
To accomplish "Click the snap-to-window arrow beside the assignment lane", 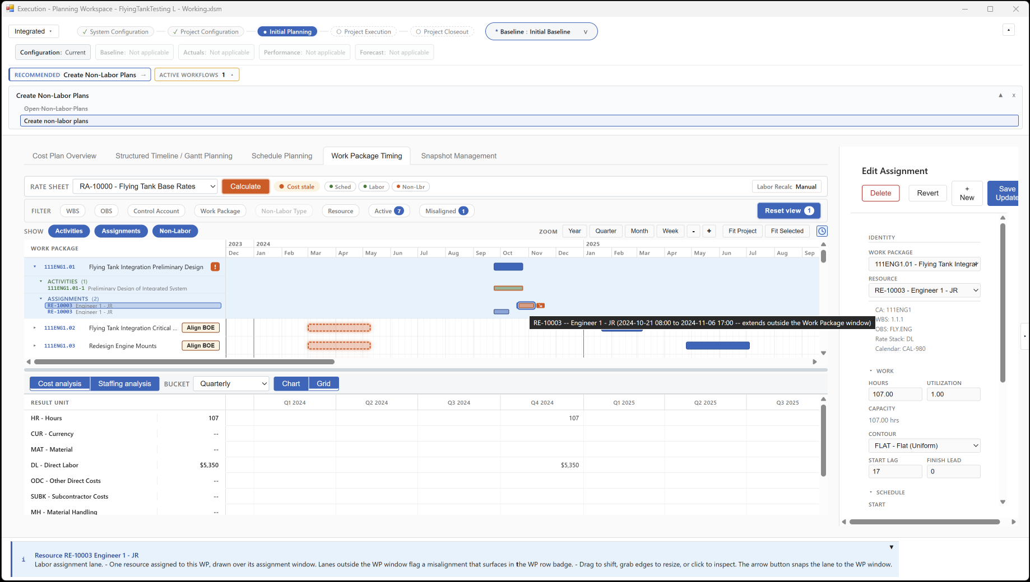I will (540, 306).
